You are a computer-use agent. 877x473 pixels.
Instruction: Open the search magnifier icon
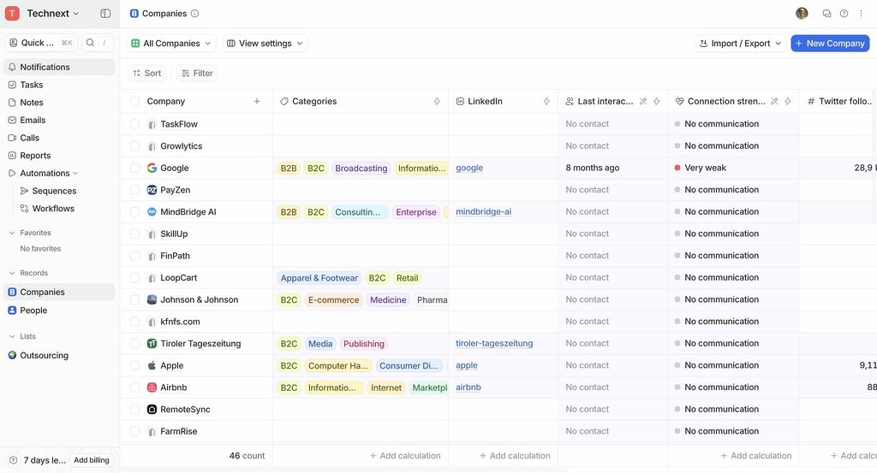[90, 43]
